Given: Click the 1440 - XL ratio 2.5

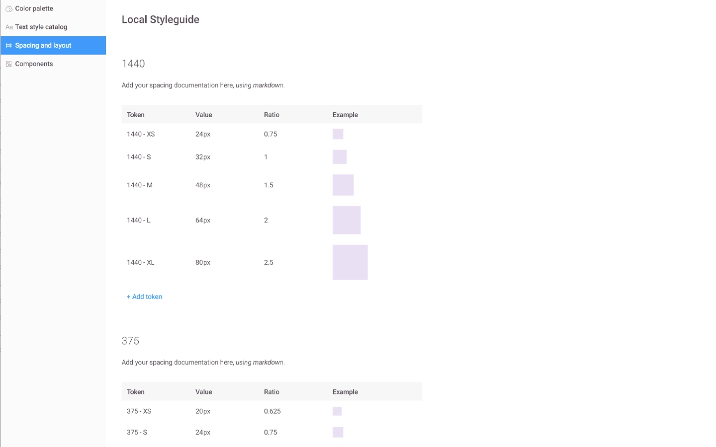Looking at the screenshot, I should [268, 263].
